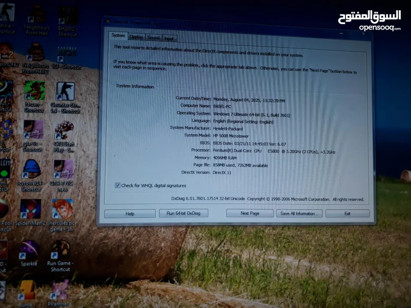
Task: Click Pentium(R) Dual-Core processor value
Action: pos(274,151)
